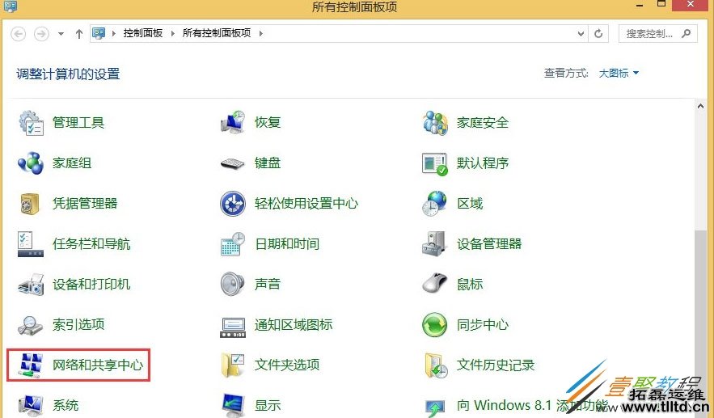Click the Back navigation arrow

[19, 34]
